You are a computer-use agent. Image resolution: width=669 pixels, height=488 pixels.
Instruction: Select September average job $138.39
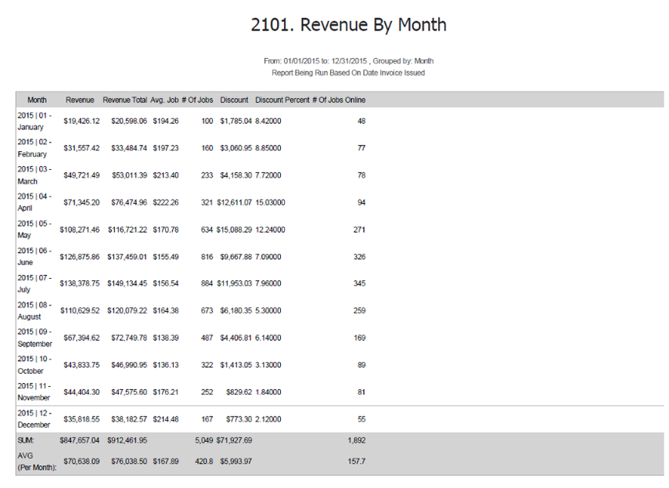pos(166,338)
